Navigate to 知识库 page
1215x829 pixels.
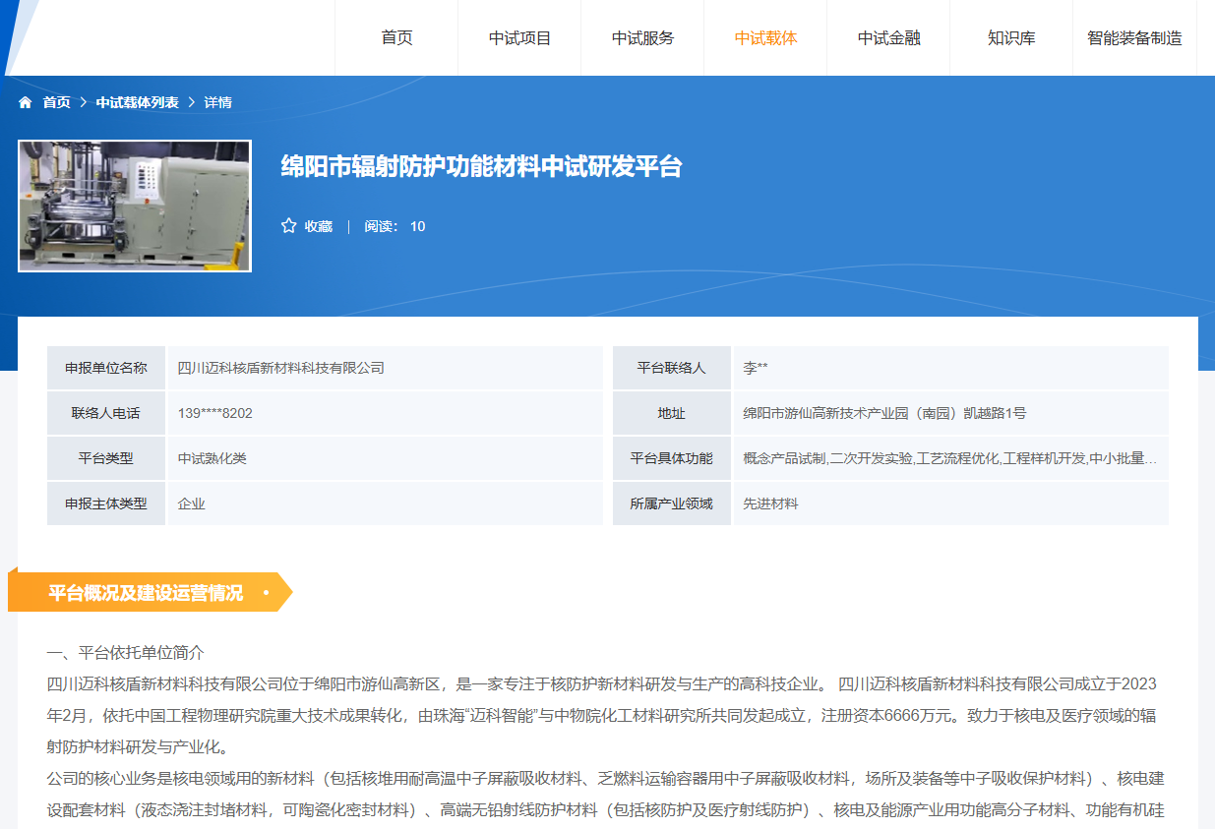click(x=1011, y=38)
